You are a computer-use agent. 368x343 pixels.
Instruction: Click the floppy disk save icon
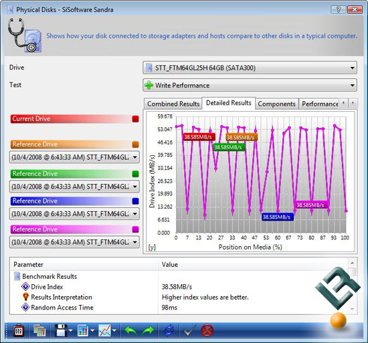pyautogui.click(x=61, y=331)
